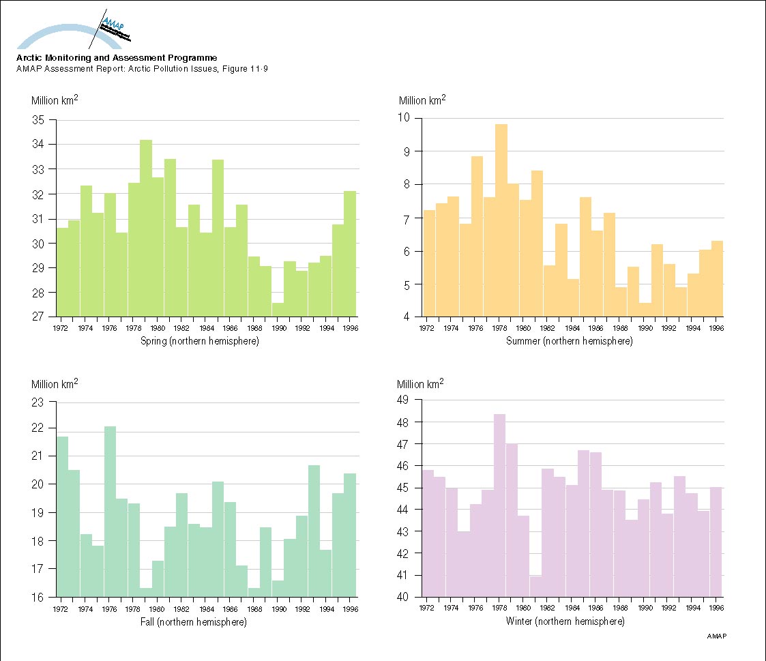Click the 35 y-axis value on Spring chart
Screen dimensions: 766x661
38,120
